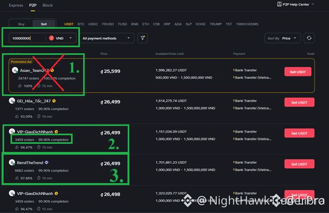
Task: Switch to Sell mode
Action: click(x=44, y=24)
